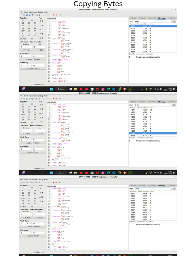This screenshot has height=256, width=192.
Task: Click red Toggle Breakpoint icon in 8000h window
Action: [53, 15]
